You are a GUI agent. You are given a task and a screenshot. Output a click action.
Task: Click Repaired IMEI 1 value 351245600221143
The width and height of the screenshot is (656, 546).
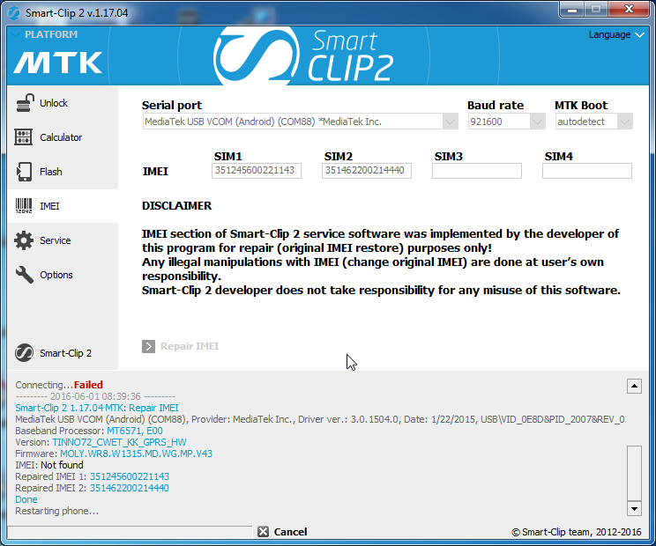(130, 476)
